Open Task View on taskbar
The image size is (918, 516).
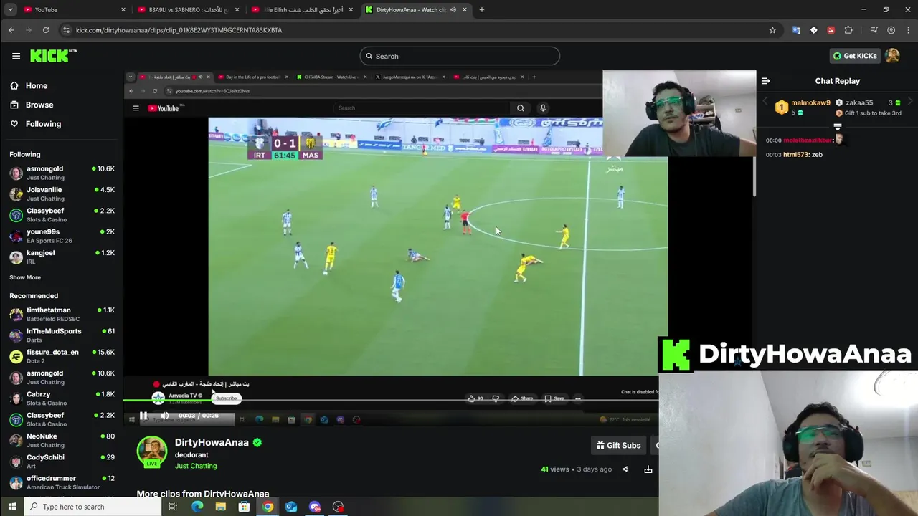pos(173,507)
